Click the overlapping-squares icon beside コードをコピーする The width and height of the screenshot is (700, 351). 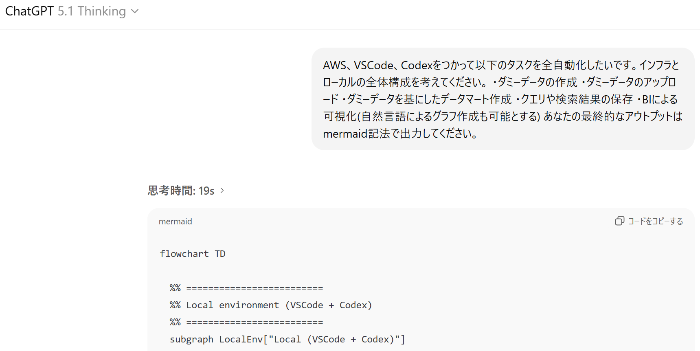point(619,221)
